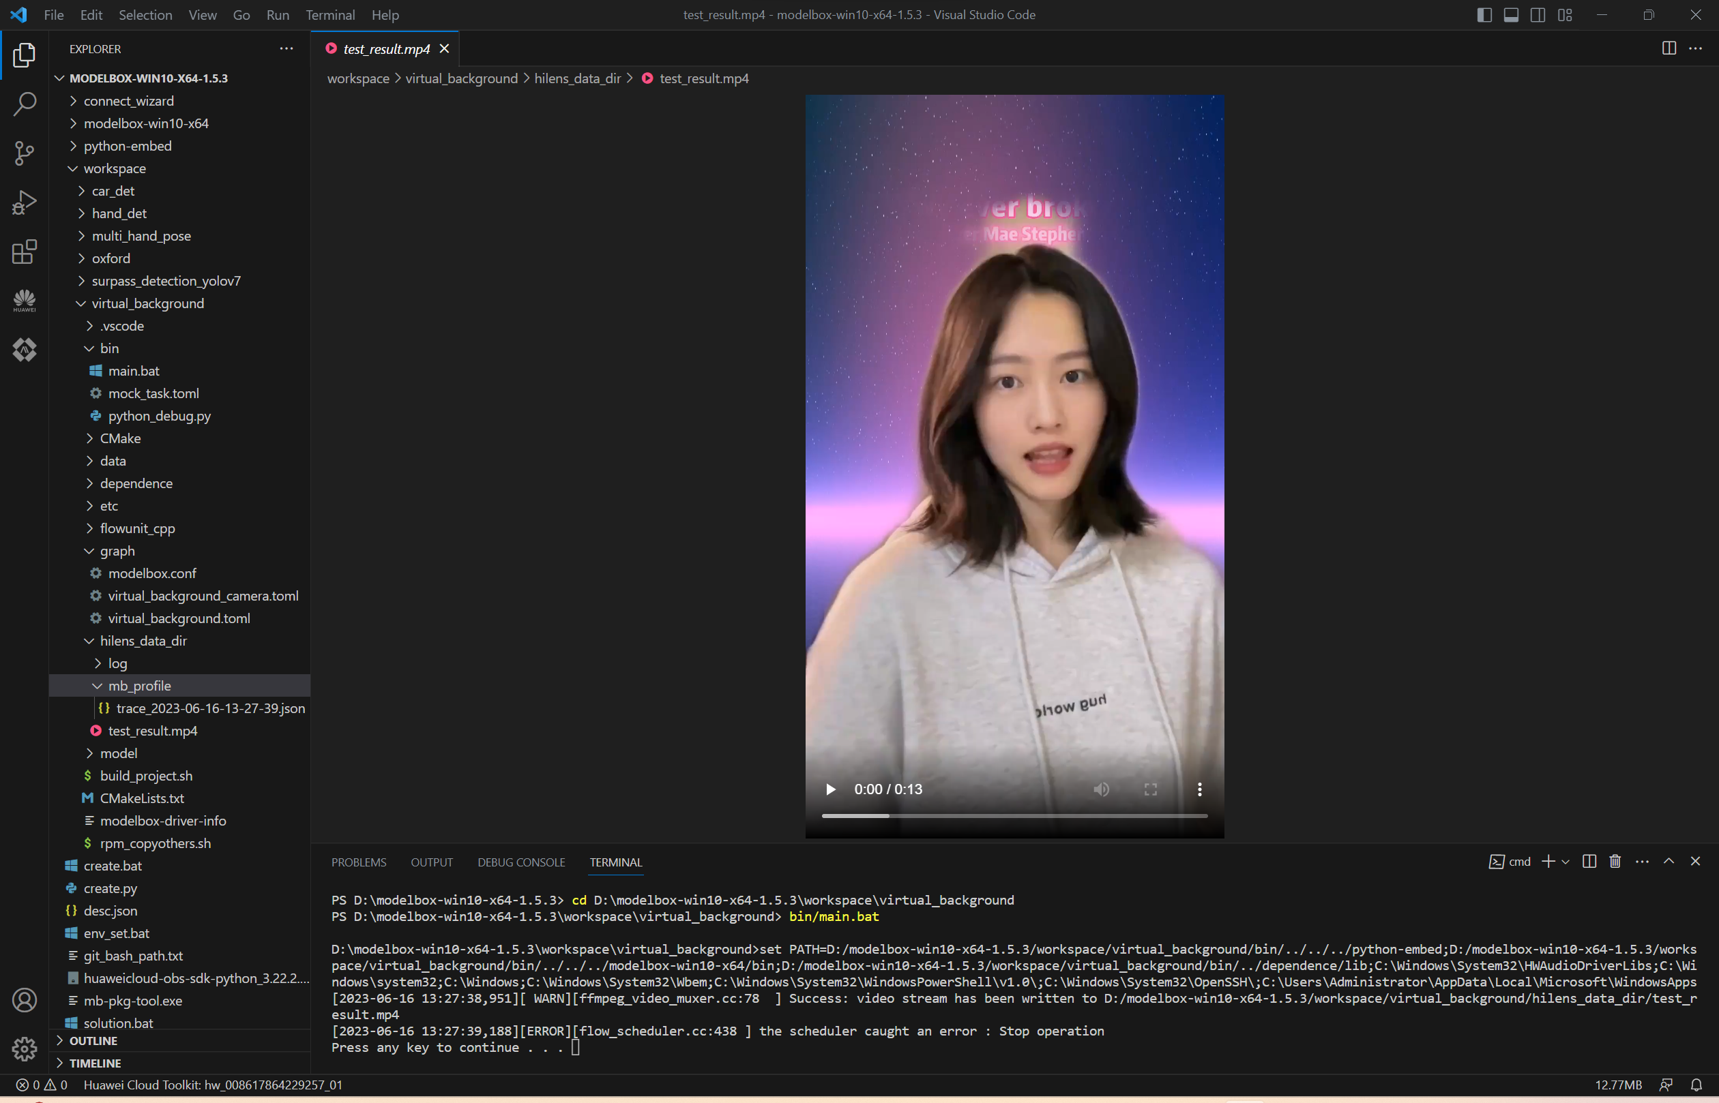Kill terminal with the trash icon
The width and height of the screenshot is (1719, 1103).
[x=1615, y=862]
